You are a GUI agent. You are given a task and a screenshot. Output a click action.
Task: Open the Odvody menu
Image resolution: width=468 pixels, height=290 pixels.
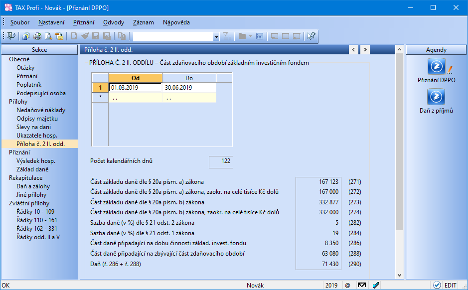[114, 22]
